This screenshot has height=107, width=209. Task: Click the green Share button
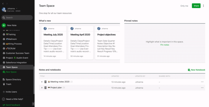click(x=196, y=6)
